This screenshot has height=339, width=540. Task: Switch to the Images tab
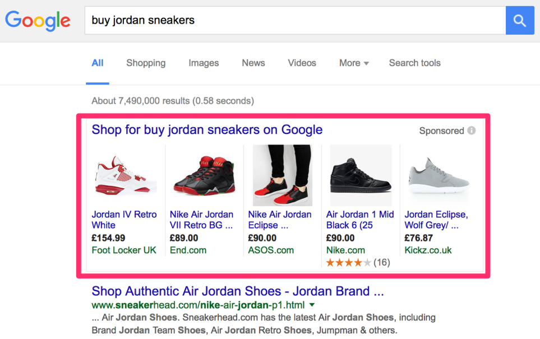tap(204, 63)
